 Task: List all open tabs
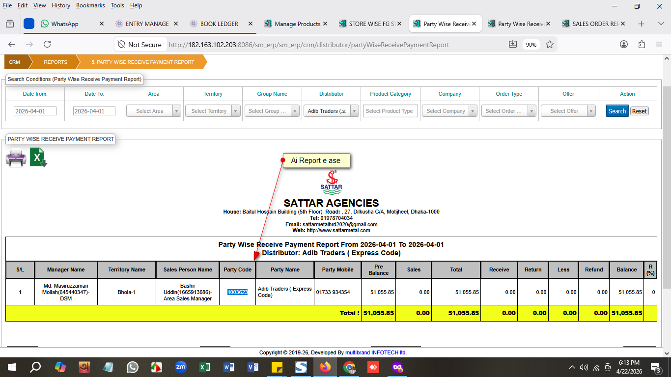click(x=661, y=24)
